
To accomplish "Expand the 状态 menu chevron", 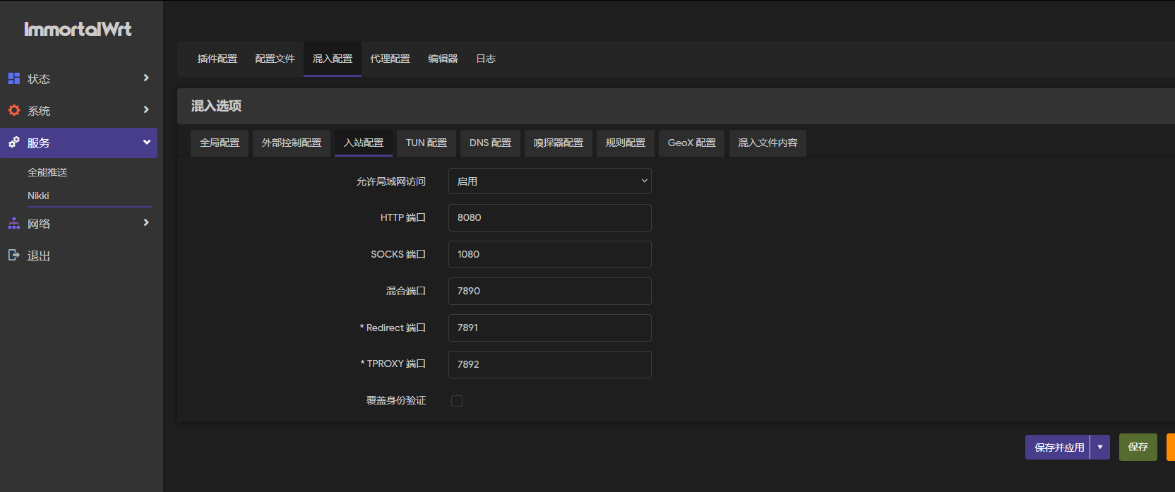I will point(146,78).
